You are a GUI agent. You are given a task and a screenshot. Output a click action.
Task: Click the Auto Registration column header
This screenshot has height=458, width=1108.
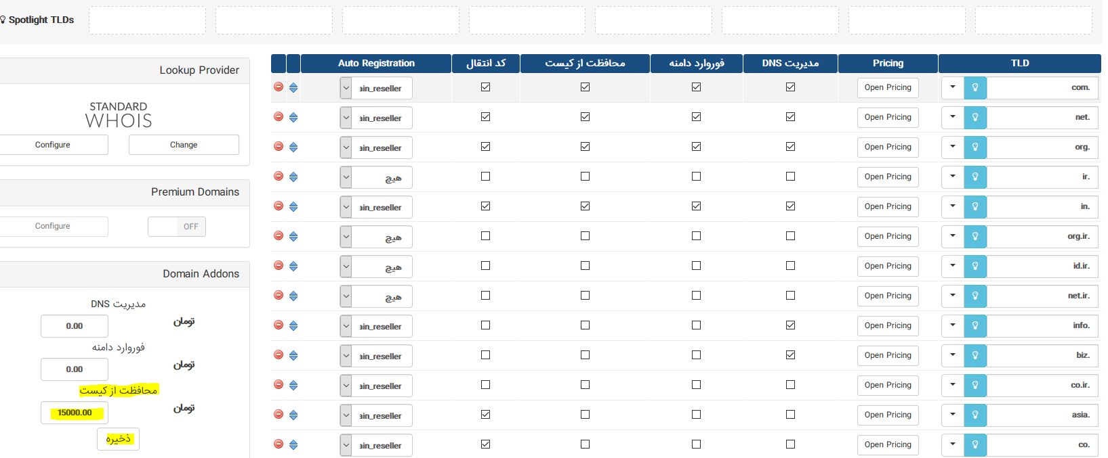(x=376, y=63)
